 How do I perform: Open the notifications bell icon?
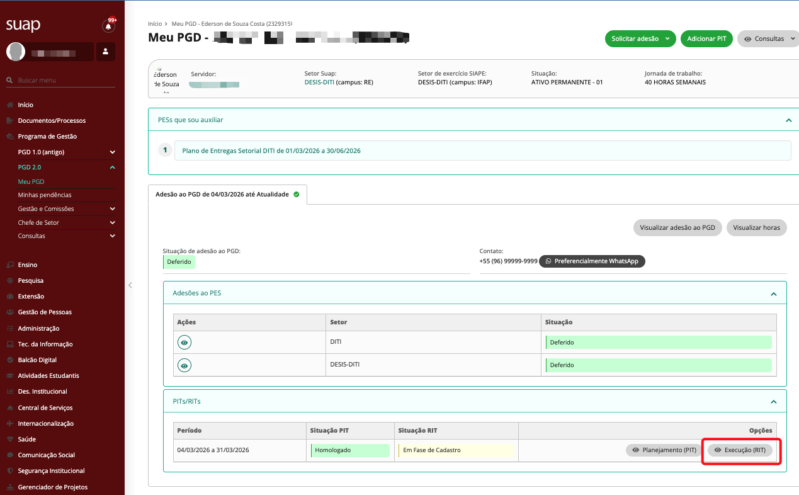coord(108,26)
